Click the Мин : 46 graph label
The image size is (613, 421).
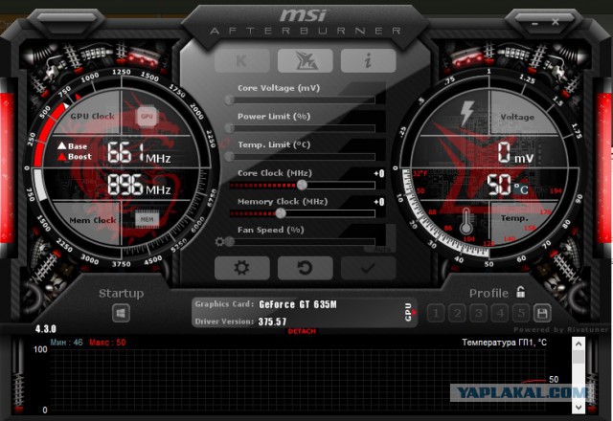(66, 343)
